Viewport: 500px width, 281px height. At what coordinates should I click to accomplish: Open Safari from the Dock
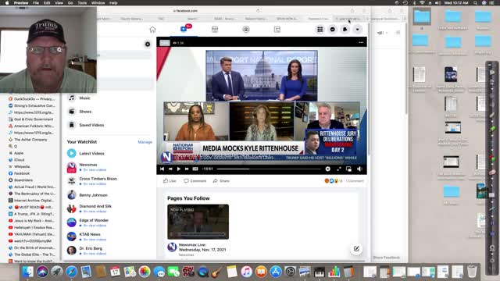click(71, 272)
